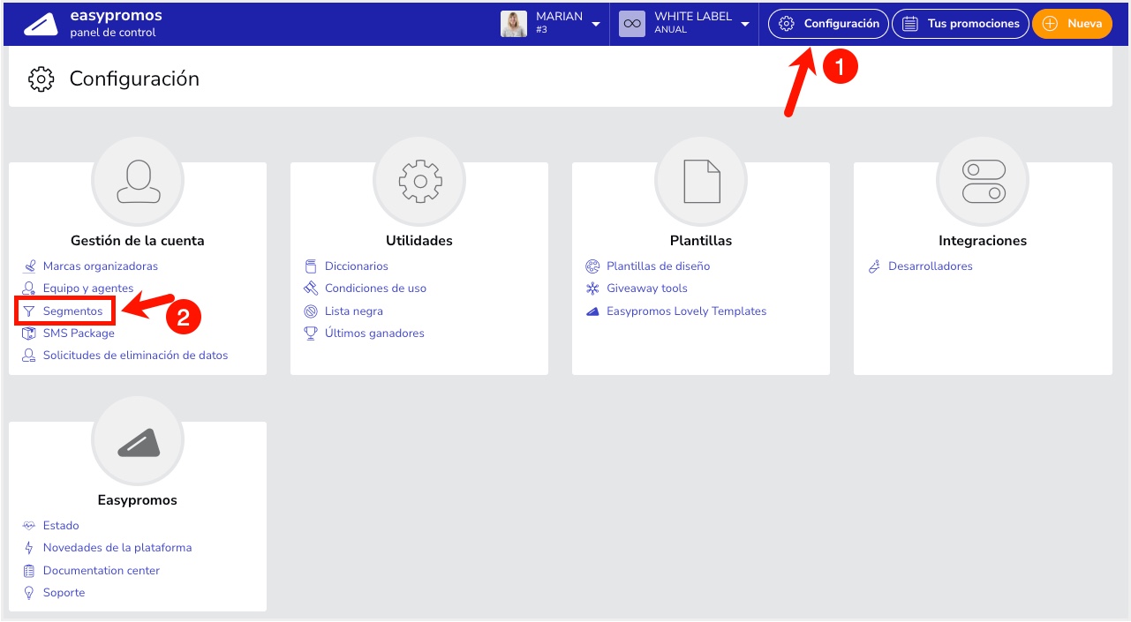Click the logo icon beside Easypromos Lovely Templates
The image size is (1131, 622).
click(x=592, y=311)
